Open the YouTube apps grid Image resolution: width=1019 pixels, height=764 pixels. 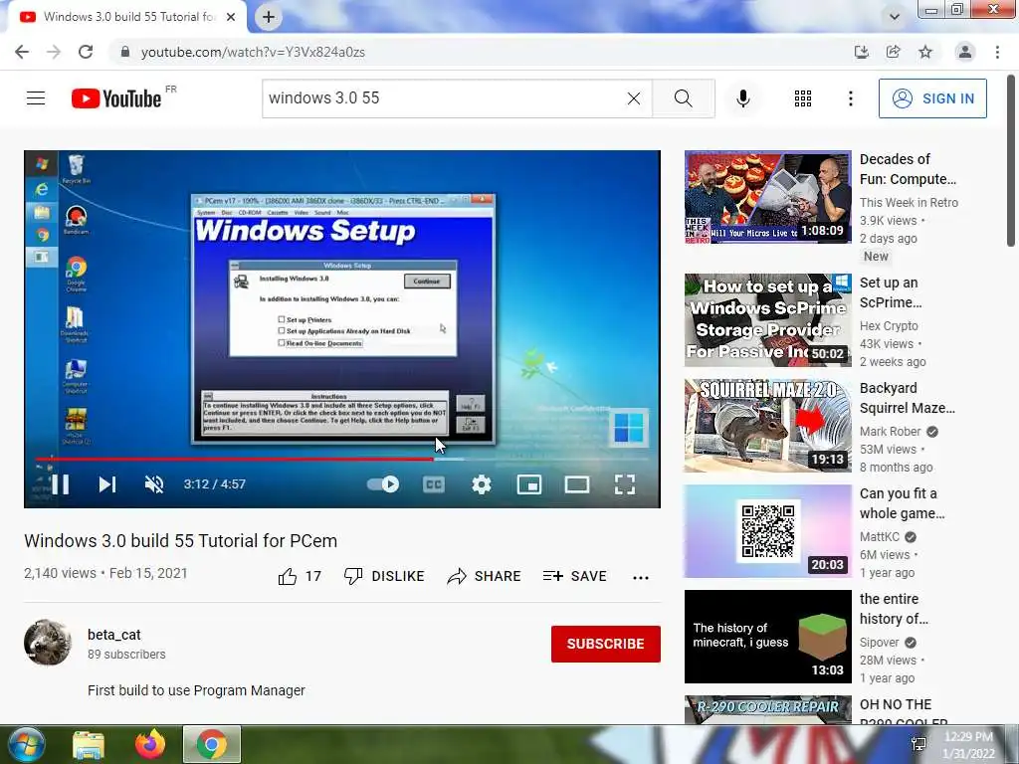point(803,98)
